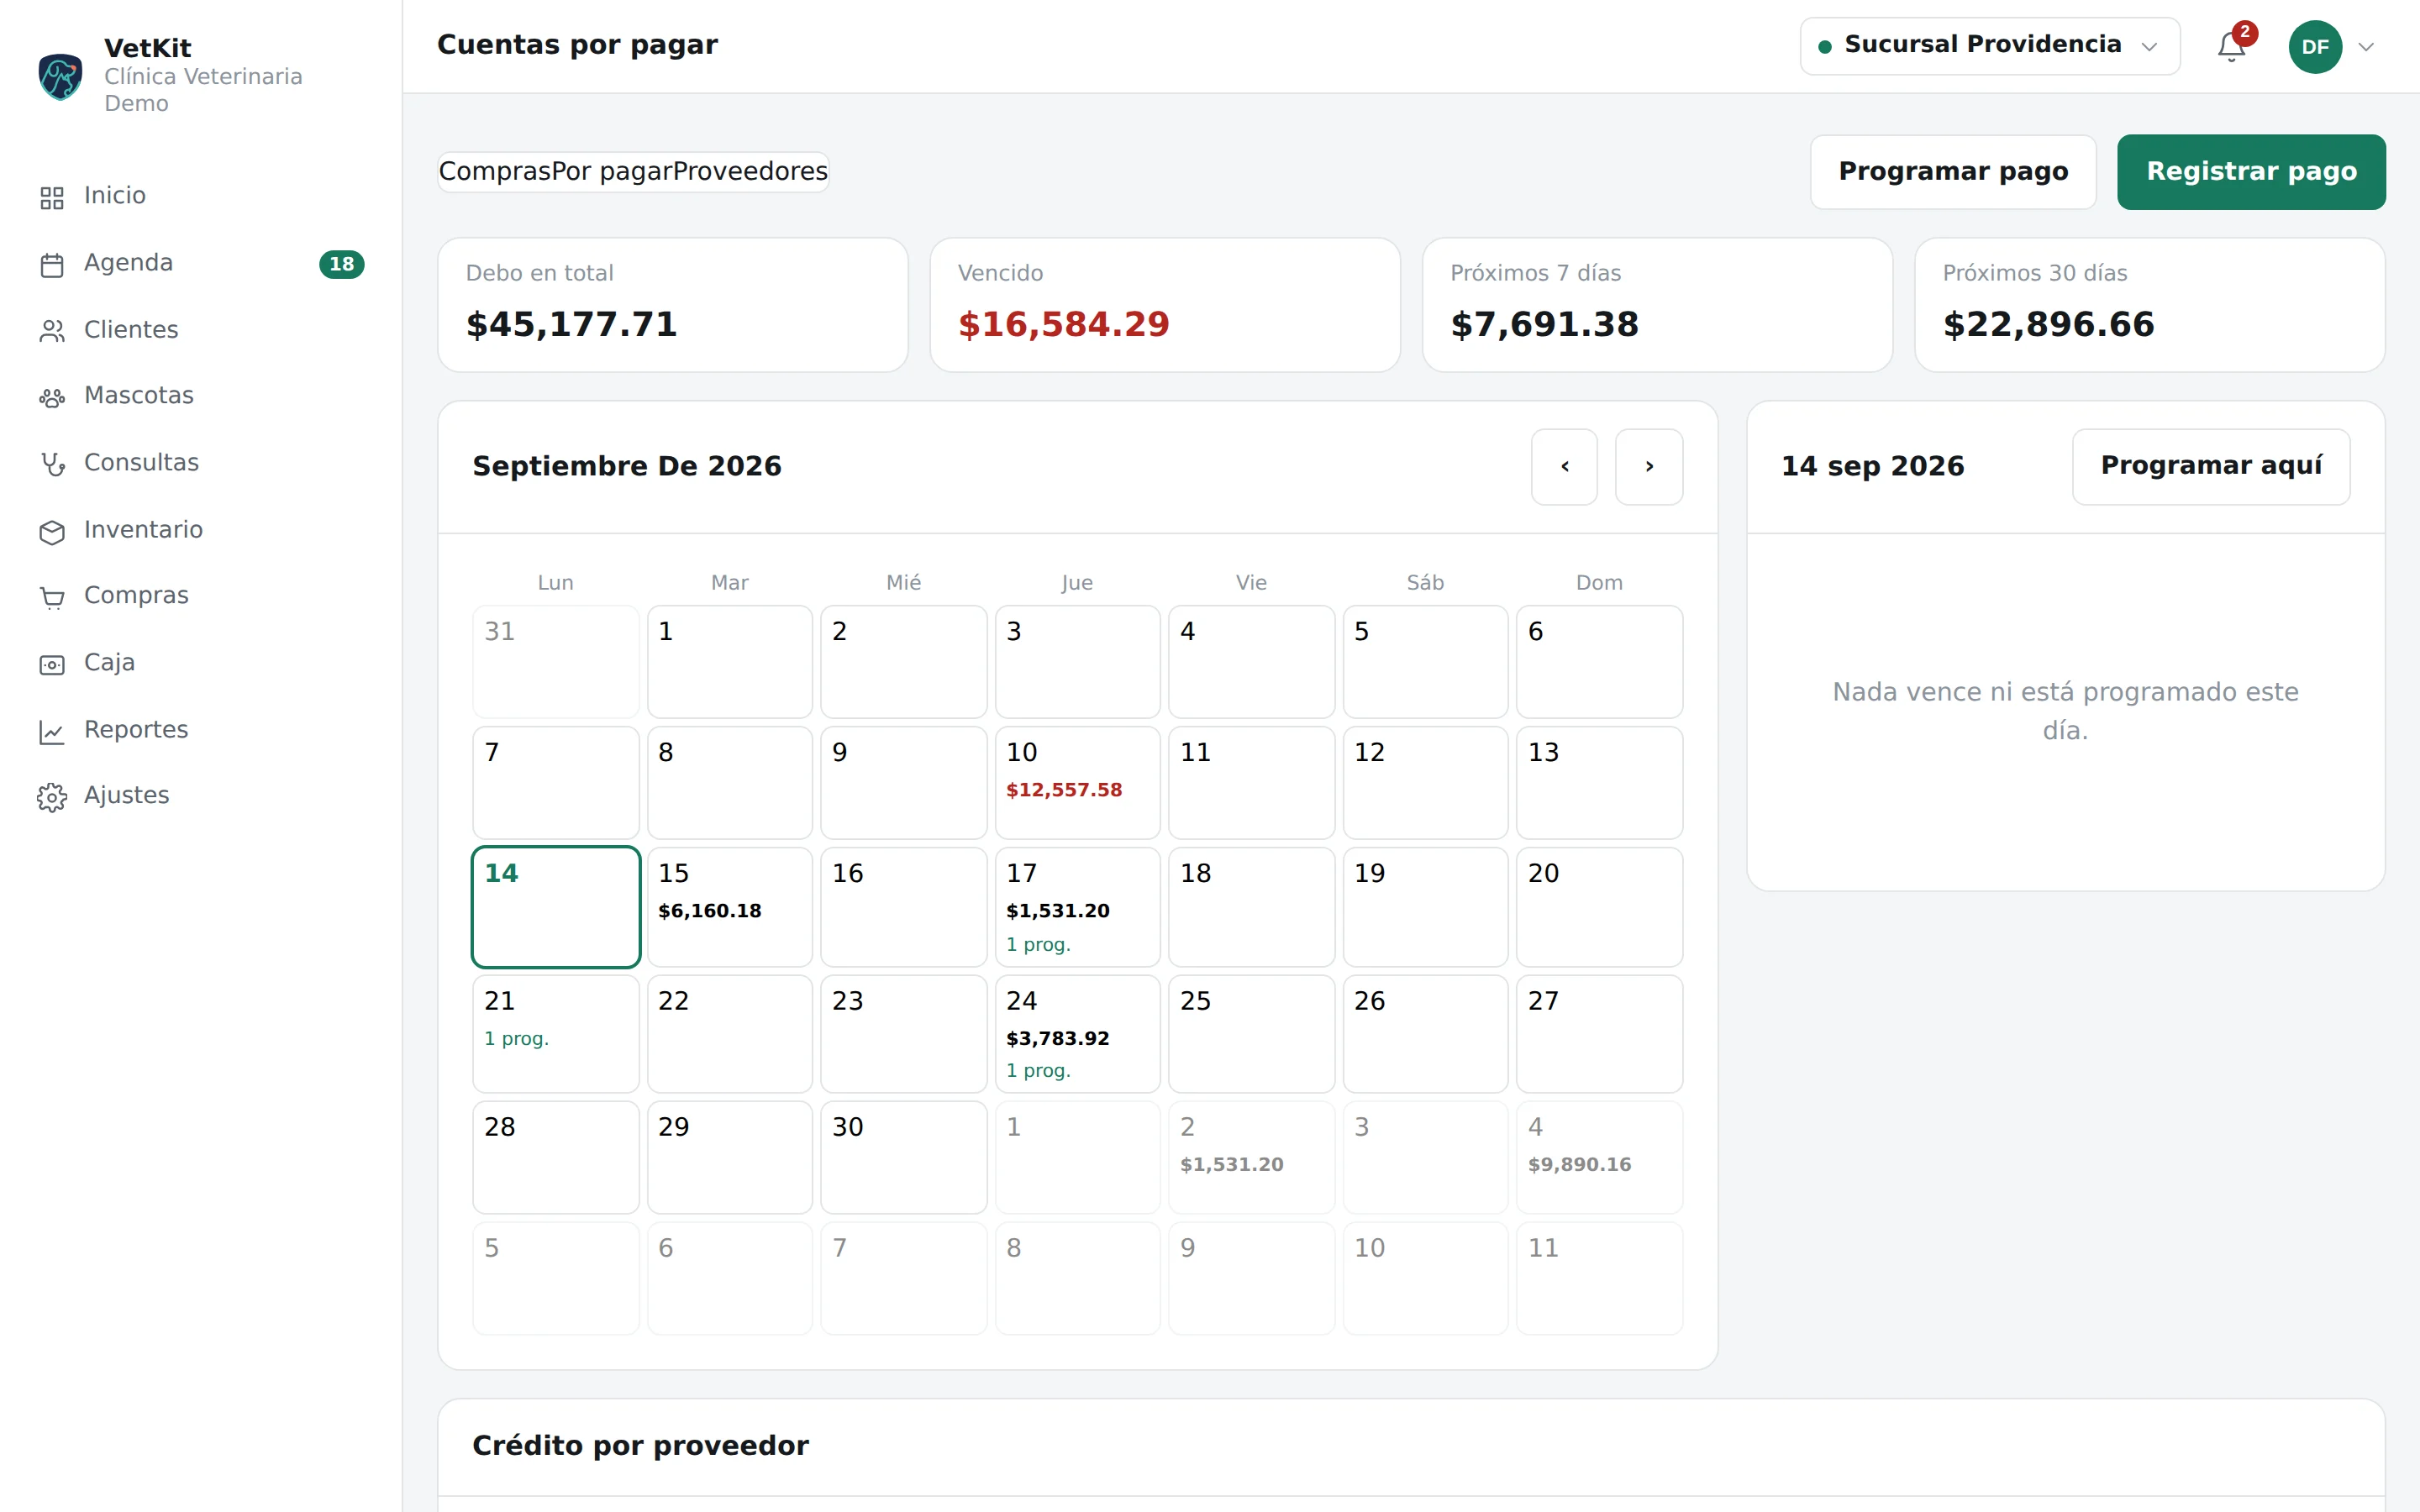Click the DF user avatar

2315,46
